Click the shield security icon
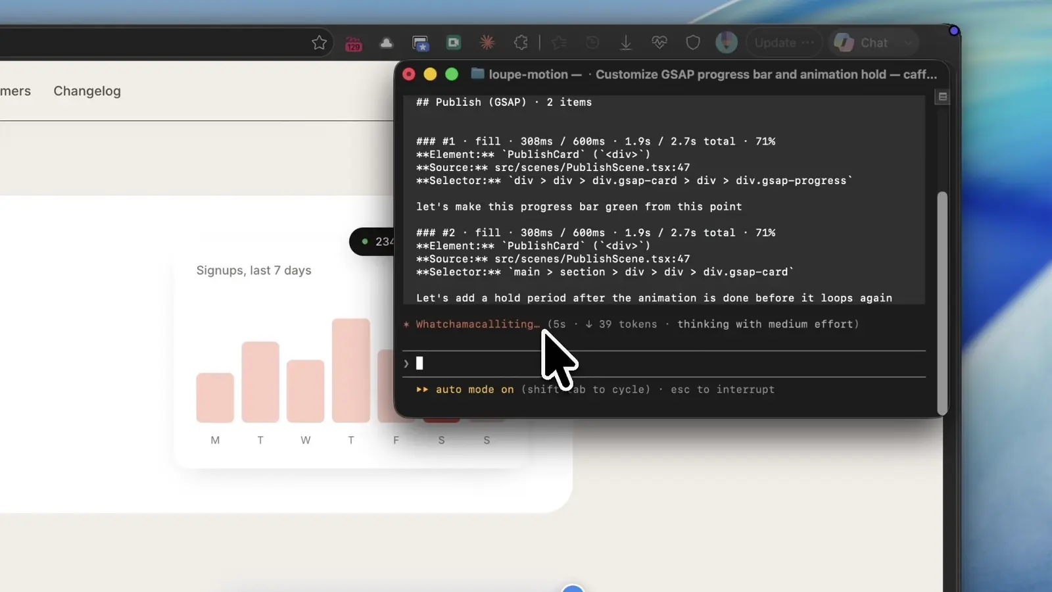Viewport: 1052px width, 592px height. point(693,43)
